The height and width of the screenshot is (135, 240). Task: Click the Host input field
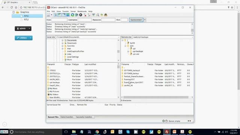(59, 20)
